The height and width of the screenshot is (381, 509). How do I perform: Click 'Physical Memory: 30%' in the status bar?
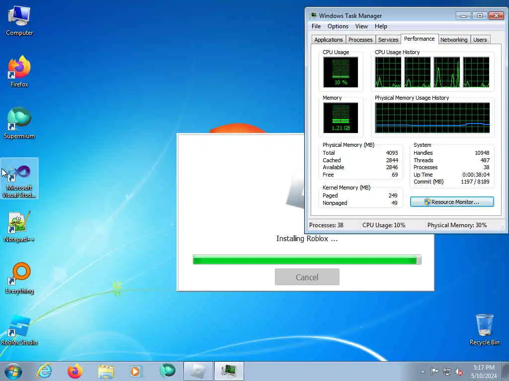coord(457,225)
